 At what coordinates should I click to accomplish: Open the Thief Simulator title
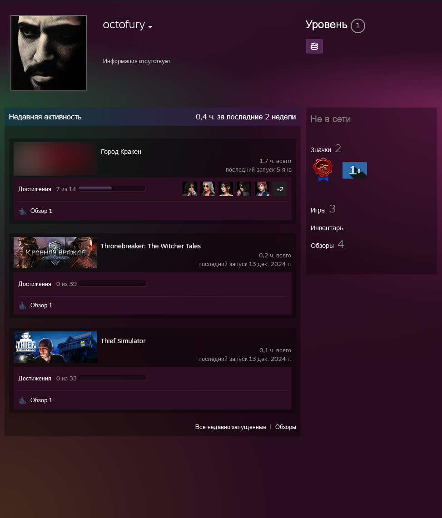(123, 341)
